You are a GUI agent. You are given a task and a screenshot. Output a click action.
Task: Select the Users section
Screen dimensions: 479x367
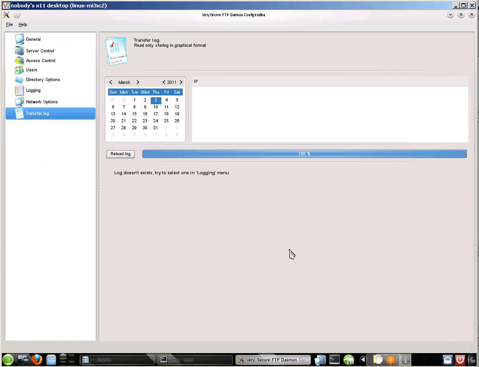(51, 70)
